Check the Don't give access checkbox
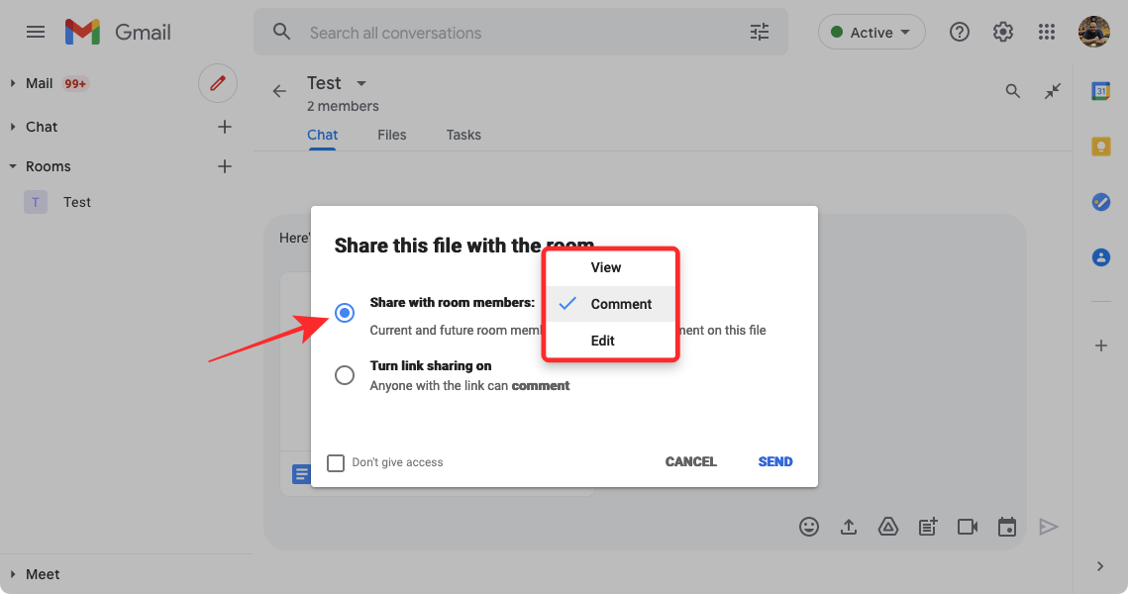 click(x=336, y=462)
